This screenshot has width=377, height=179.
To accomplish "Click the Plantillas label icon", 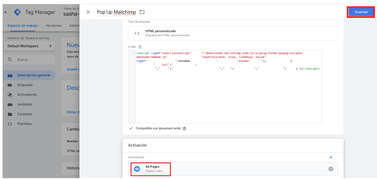I will pyautogui.click(x=10, y=124).
